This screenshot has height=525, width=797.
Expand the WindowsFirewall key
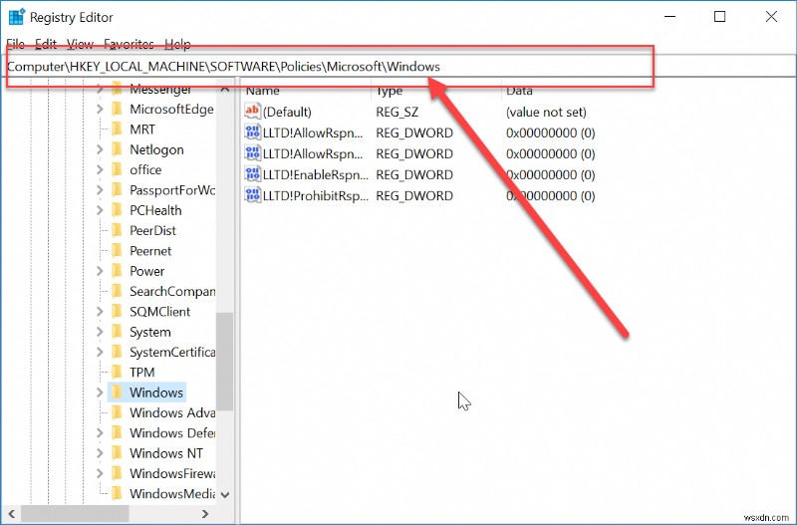point(100,473)
